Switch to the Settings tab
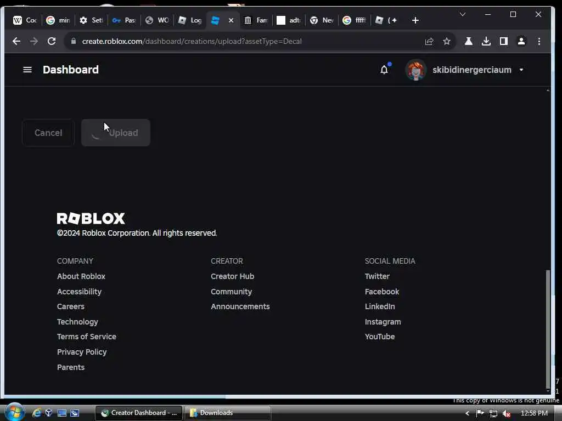562x421 pixels. [x=91, y=20]
